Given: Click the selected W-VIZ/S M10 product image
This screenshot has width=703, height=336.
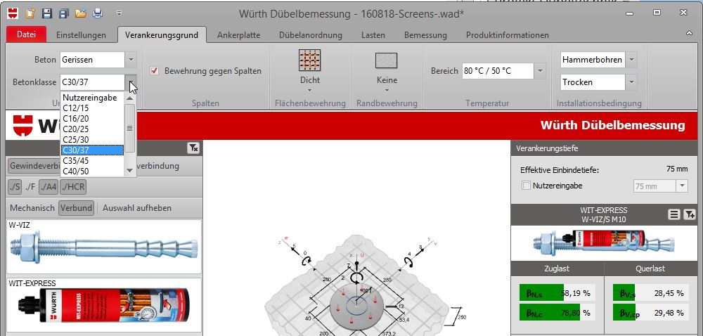Looking at the screenshot, I should pyautogui.click(x=604, y=243).
